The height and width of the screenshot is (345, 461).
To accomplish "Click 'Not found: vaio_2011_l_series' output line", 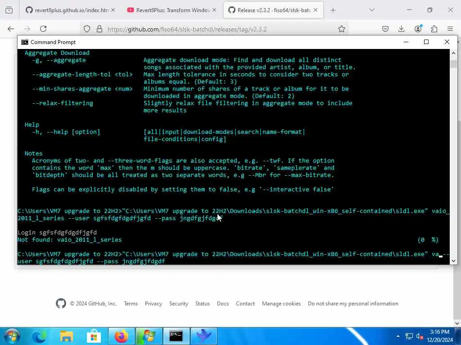I will coord(70,240).
